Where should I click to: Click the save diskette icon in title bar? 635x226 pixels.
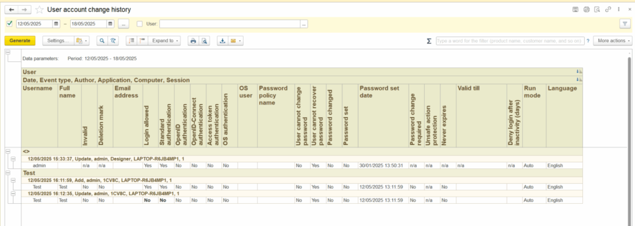(575, 9)
